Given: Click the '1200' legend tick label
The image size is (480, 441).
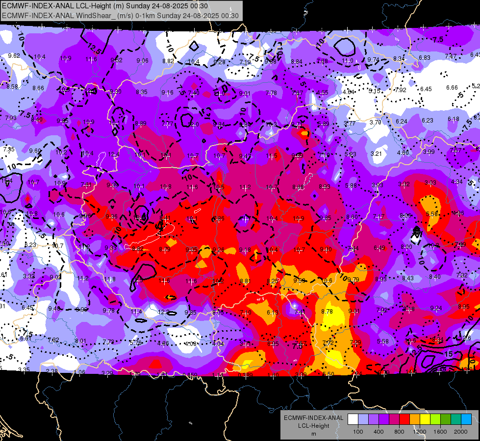Looking at the screenshot, I should pos(419,432).
